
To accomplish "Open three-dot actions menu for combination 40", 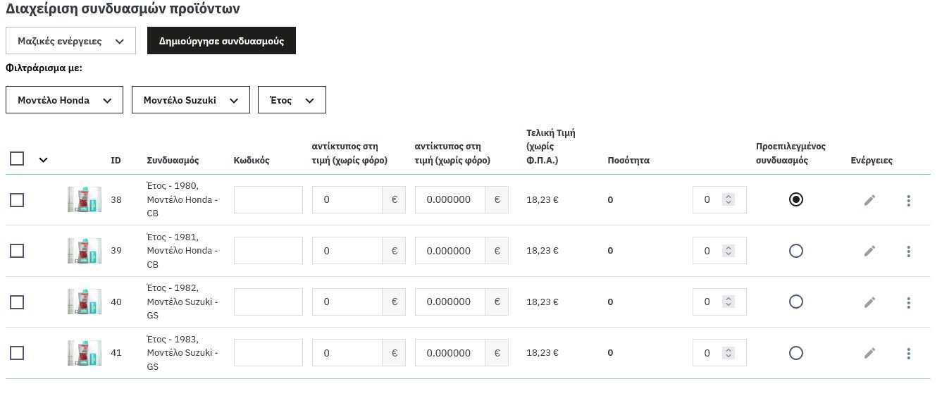I will pos(908,302).
